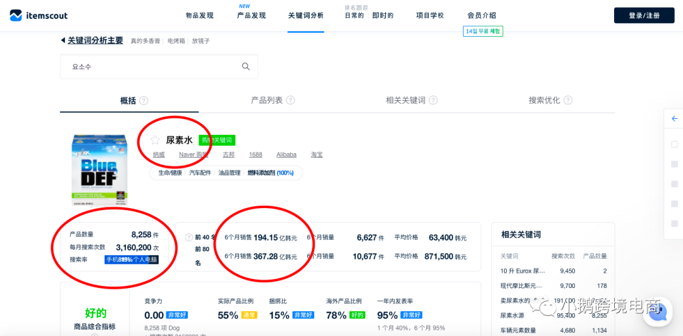Image resolution: width=683 pixels, height=336 pixels.
Task: Switch to the 概括 tab
Action: 128,101
